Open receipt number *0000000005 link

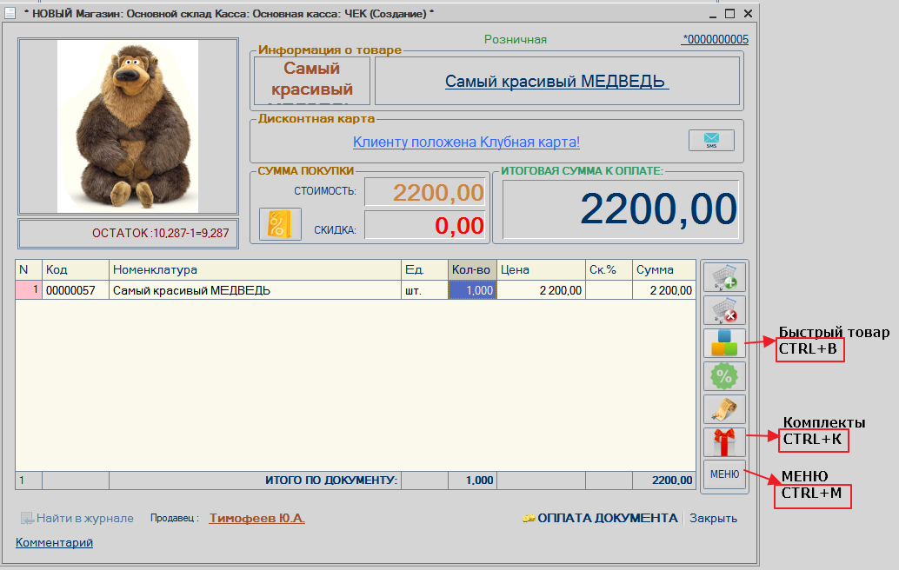click(x=715, y=39)
